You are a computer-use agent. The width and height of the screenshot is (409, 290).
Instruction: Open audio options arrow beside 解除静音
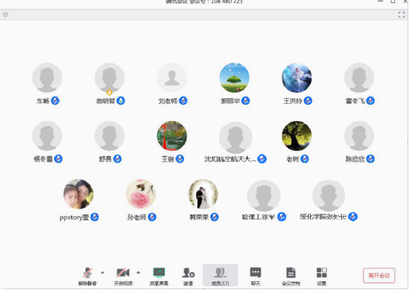point(103,272)
